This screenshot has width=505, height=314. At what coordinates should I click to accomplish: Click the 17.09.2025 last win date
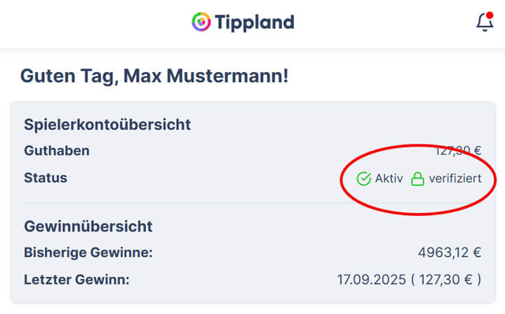click(x=370, y=280)
